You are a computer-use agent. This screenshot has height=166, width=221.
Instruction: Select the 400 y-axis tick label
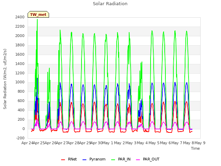click(x=21, y=110)
